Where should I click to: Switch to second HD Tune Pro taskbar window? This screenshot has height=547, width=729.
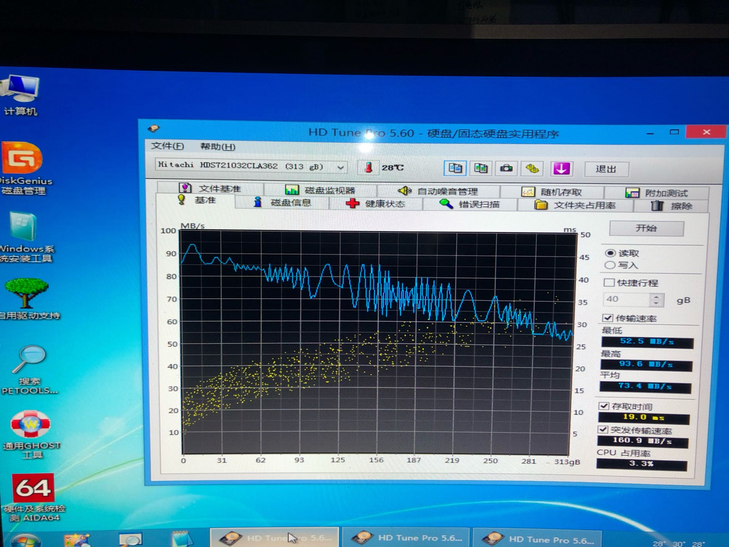click(407, 538)
